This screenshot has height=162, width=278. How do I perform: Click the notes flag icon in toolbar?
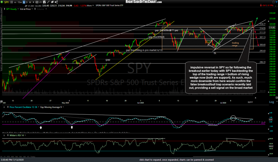52,2
